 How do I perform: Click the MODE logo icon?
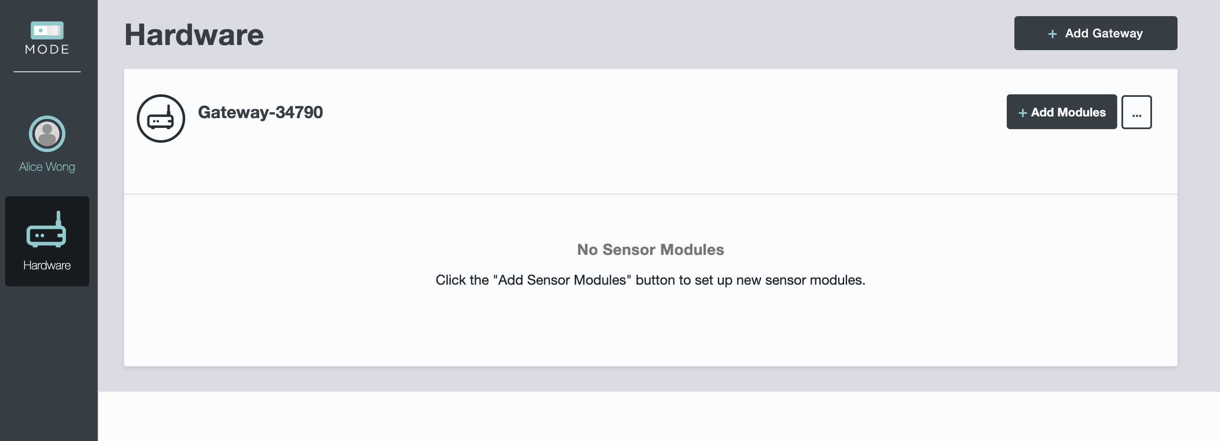point(47,30)
